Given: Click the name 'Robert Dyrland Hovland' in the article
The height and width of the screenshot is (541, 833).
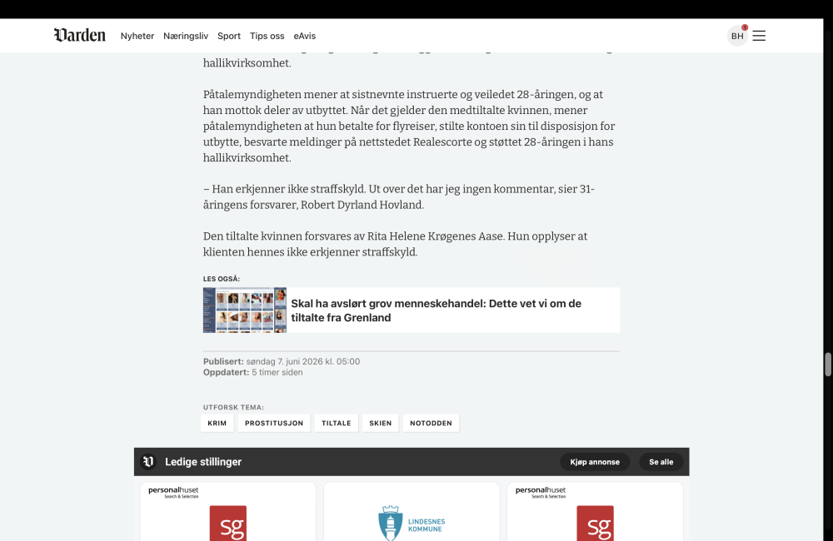Looking at the screenshot, I should 362,205.
